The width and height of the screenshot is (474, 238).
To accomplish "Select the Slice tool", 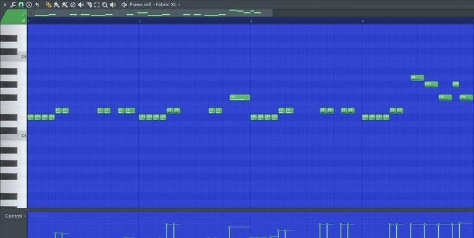I will coord(89,4).
